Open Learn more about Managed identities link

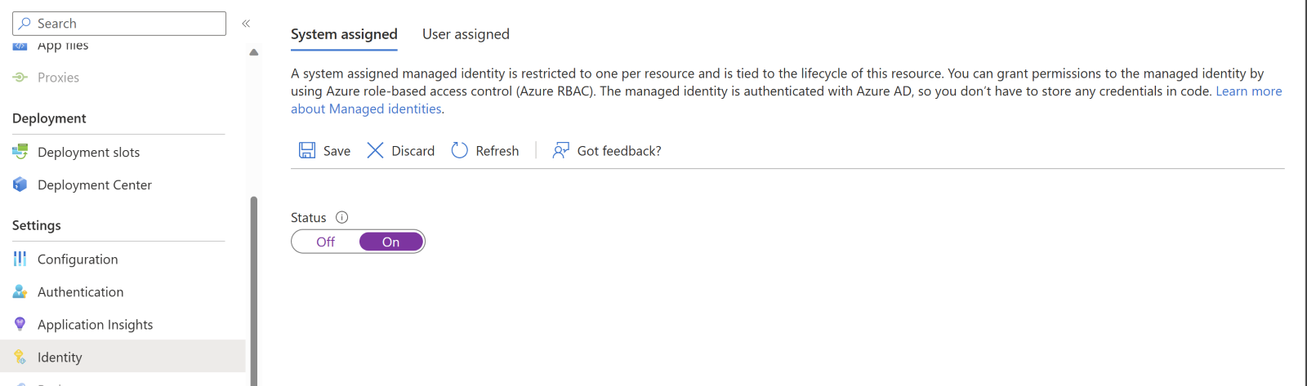(x=1248, y=91)
